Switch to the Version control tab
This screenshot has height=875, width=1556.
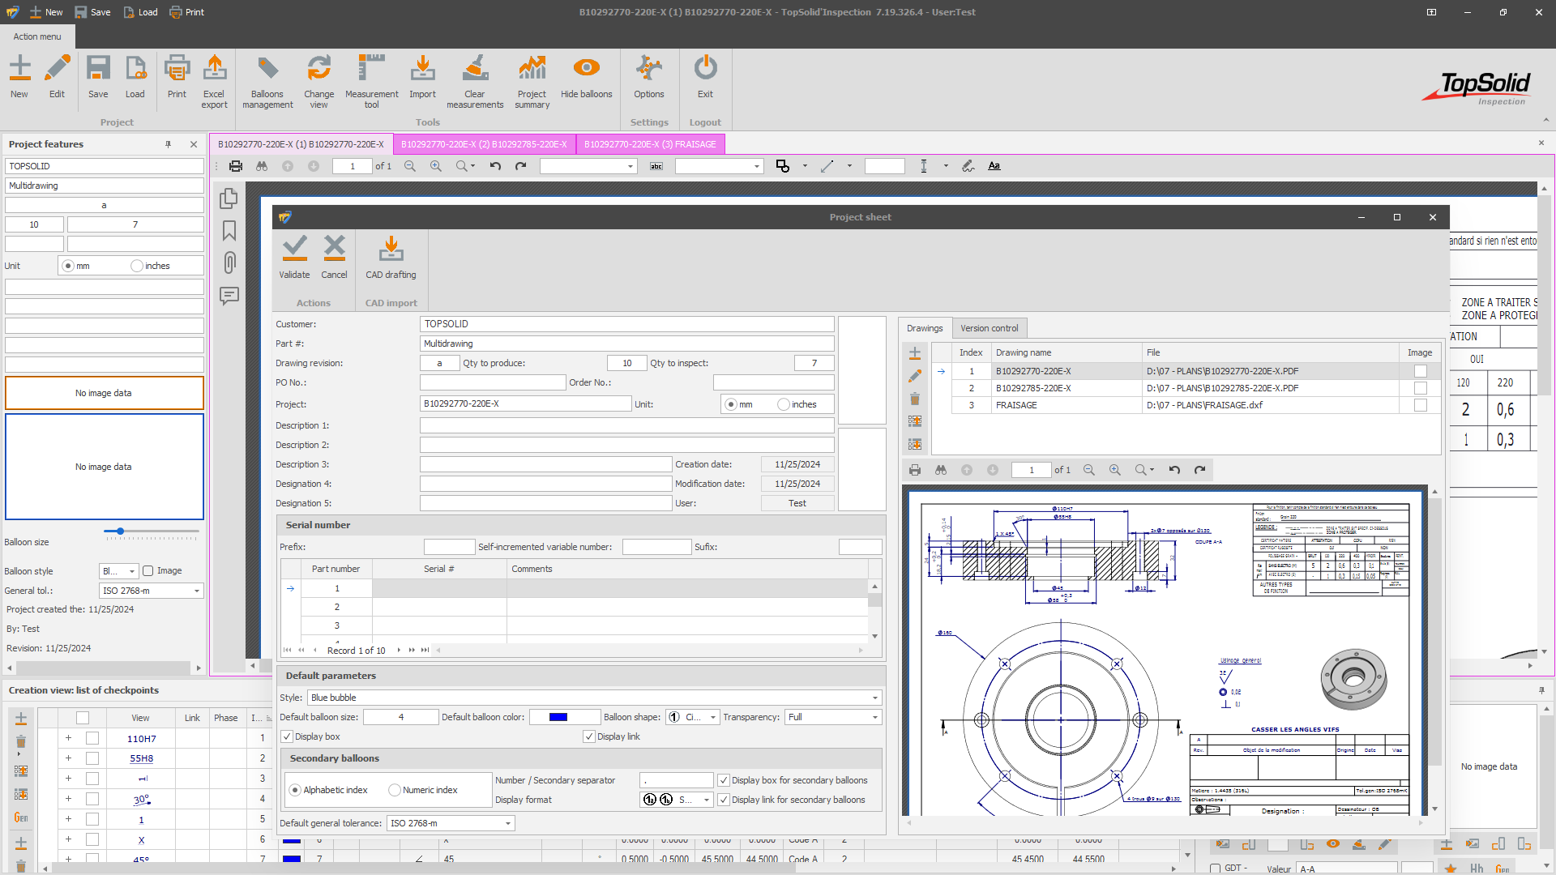coord(990,328)
